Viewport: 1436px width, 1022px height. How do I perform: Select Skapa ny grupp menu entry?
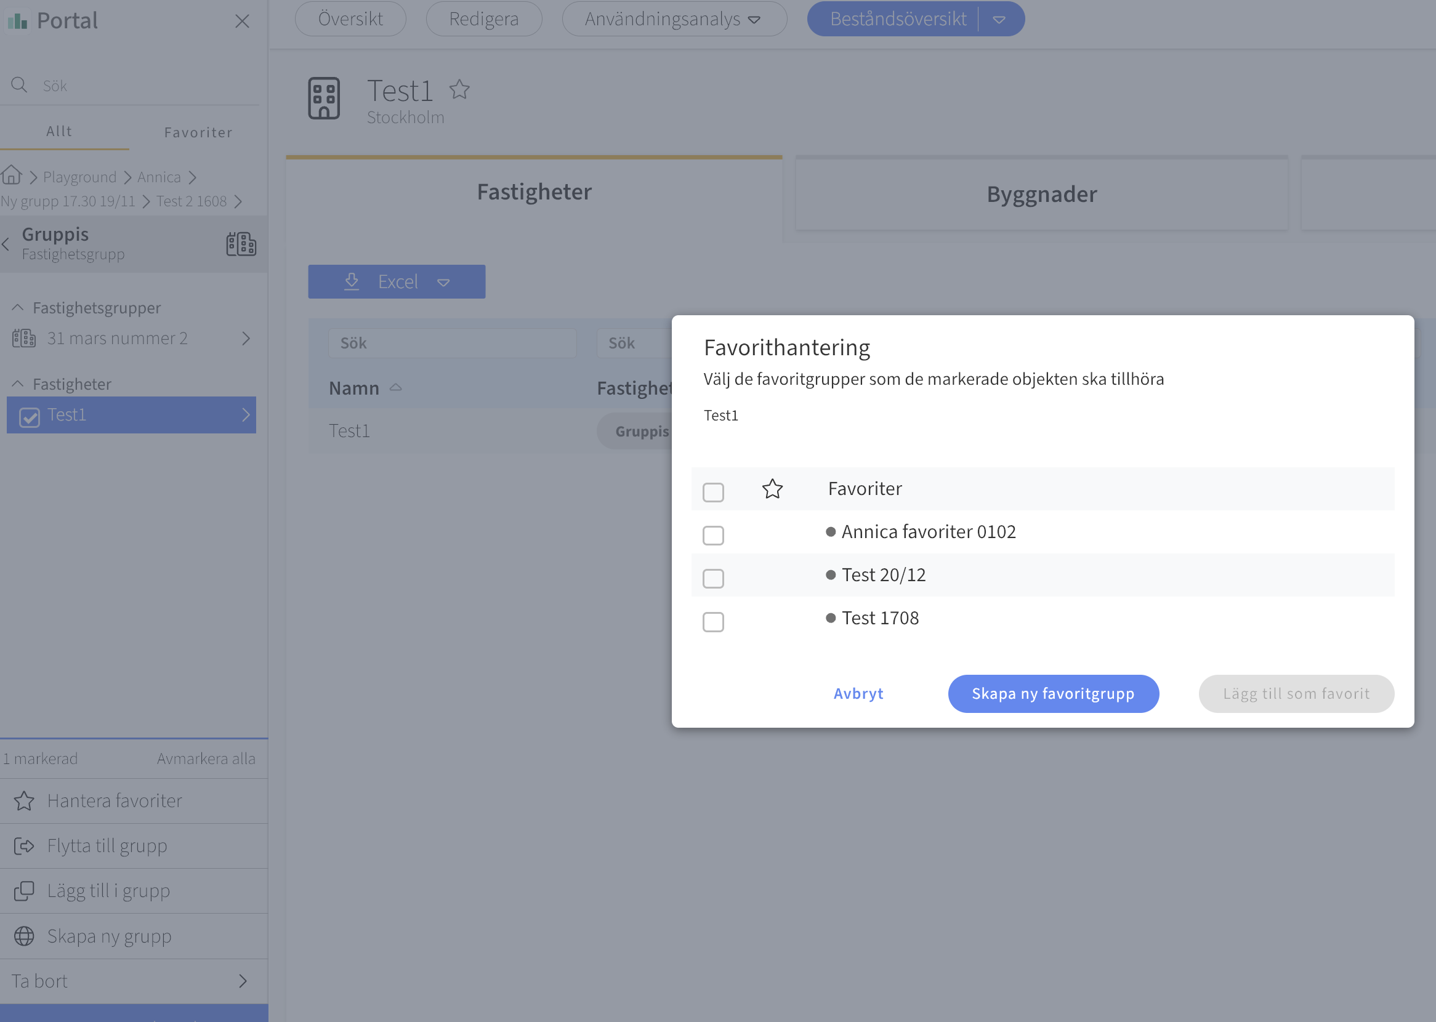tap(134, 936)
